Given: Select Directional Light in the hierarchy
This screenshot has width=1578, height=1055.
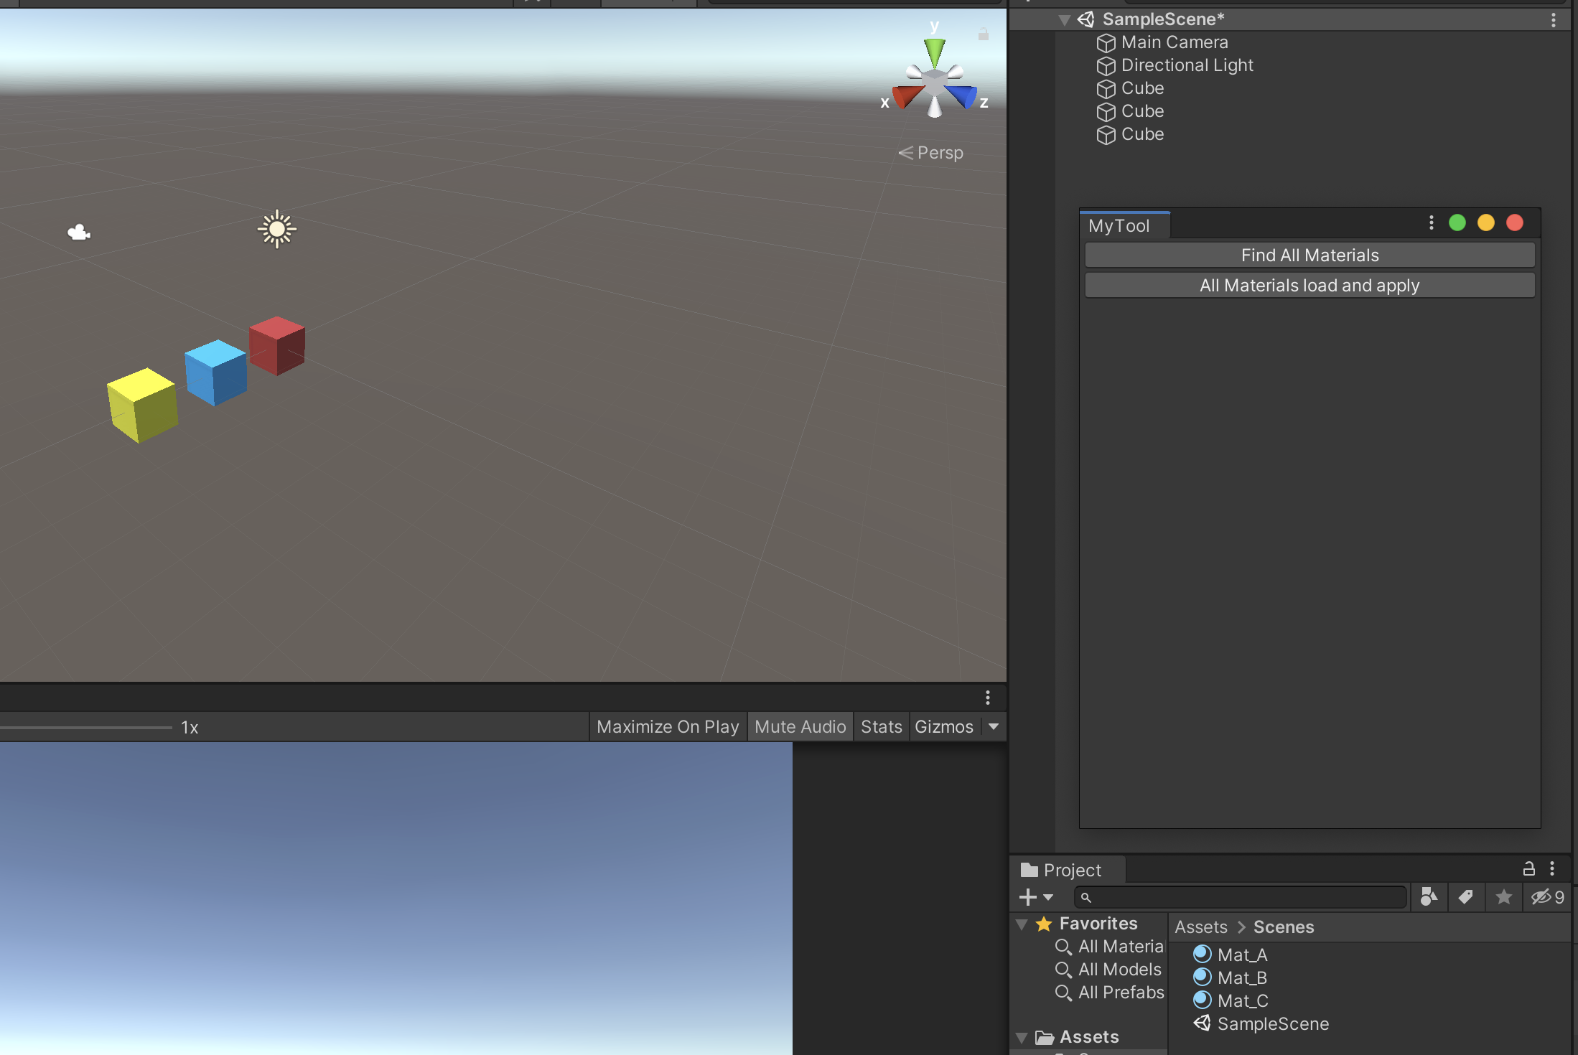Looking at the screenshot, I should [1187, 65].
